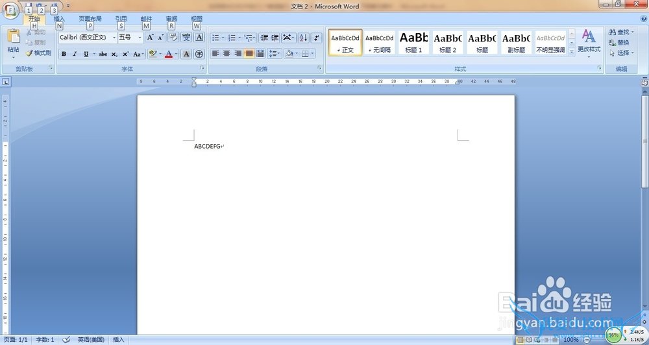Apply the 副标题 (Subtitle) style
The image size is (649, 345).
[516, 42]
